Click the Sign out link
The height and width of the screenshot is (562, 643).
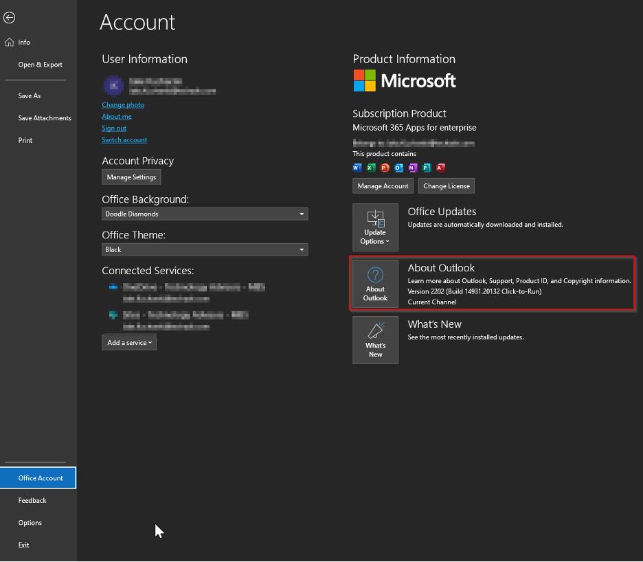[x=114, y=128]
